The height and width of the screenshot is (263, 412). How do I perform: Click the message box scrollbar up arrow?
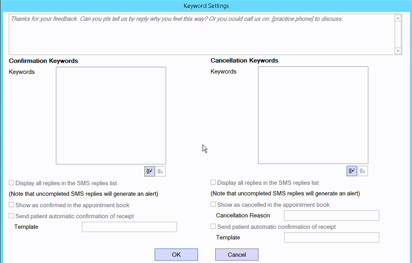tap(398, 18)
